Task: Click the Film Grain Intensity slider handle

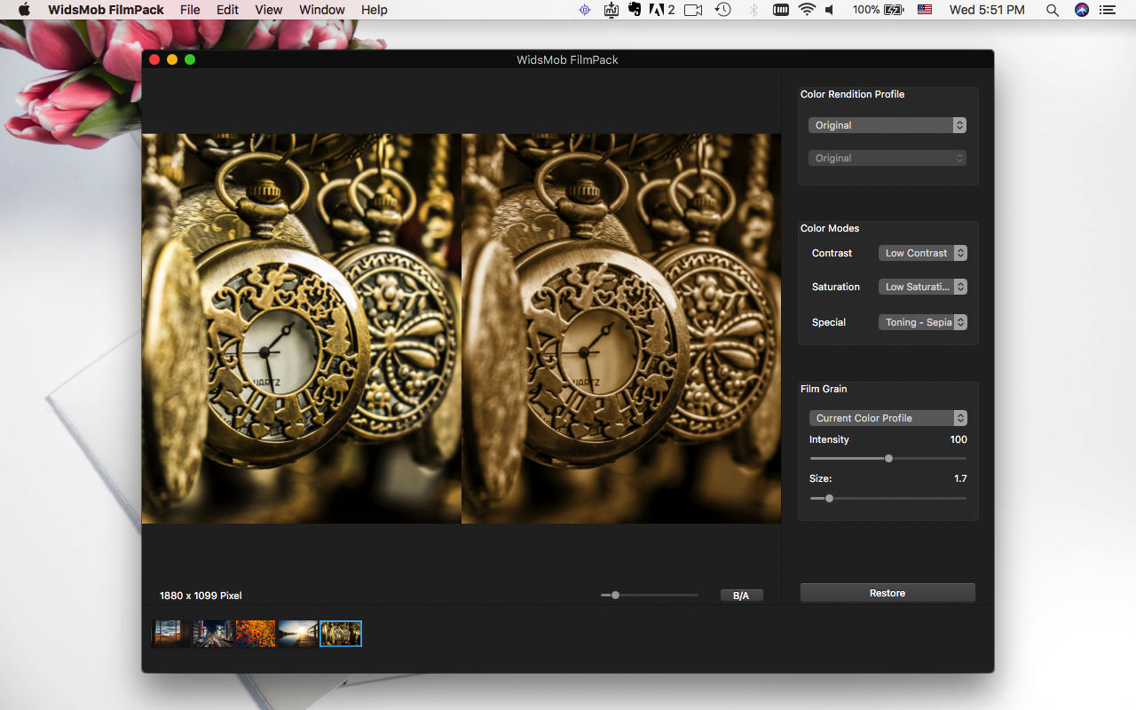Action: point(888,459)
